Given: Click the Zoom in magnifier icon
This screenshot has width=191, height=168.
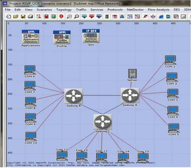Looking at the screenshot, I should (x=69, y=17).
